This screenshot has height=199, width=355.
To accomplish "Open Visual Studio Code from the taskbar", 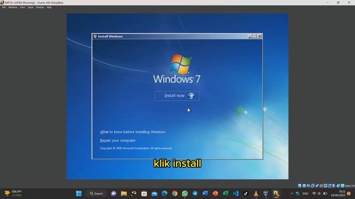I will pos(236,193).
